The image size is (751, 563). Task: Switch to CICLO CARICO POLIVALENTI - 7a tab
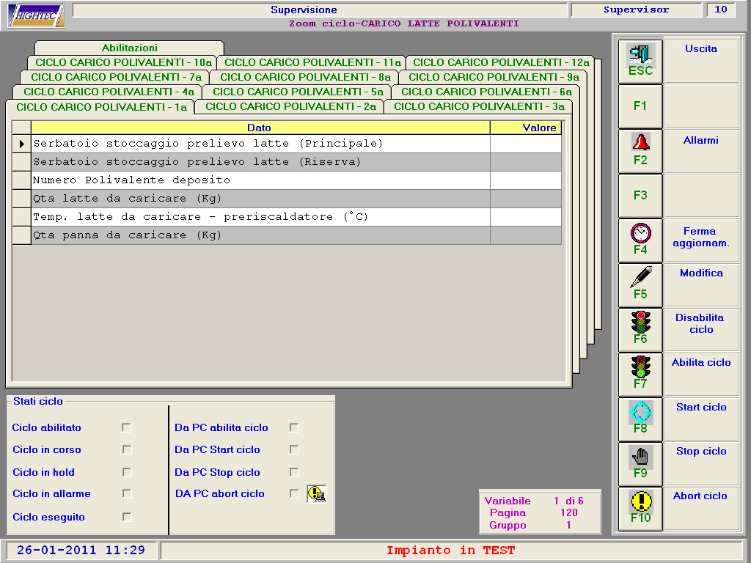click(116, 77)
